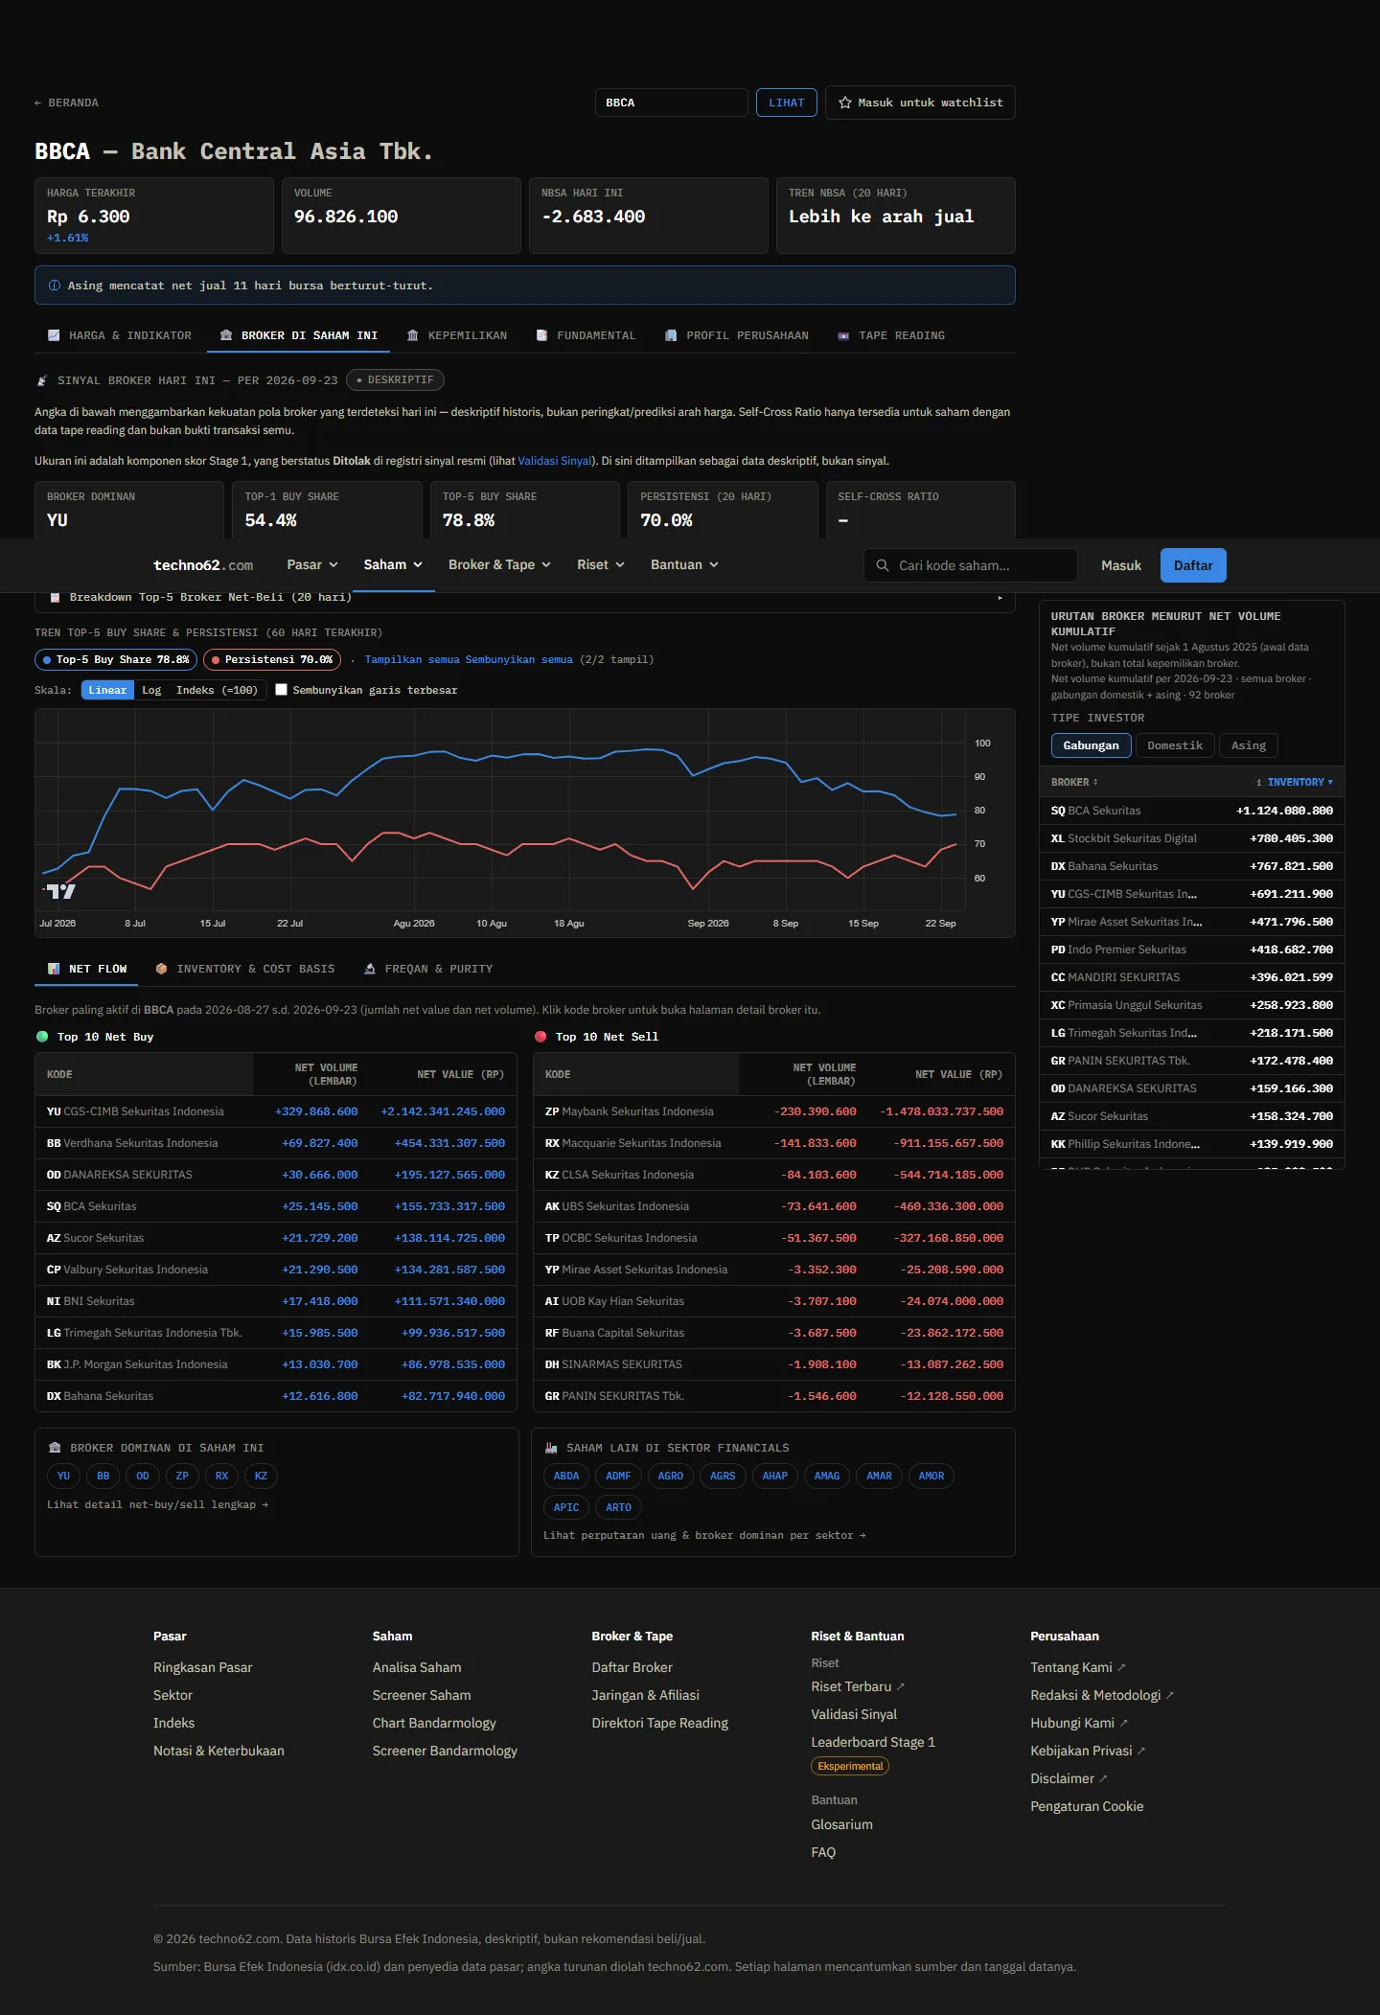This screenshot has width=1380, height=2015.
Task: Expand the Breakdown Top-5 Broker Net-Beli section
Action: pos(524,597)
